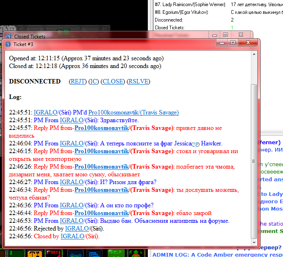Maximize the Ticket #3 window
The width and height of the screenshot is (283, 257).
(x=233, y=43)
